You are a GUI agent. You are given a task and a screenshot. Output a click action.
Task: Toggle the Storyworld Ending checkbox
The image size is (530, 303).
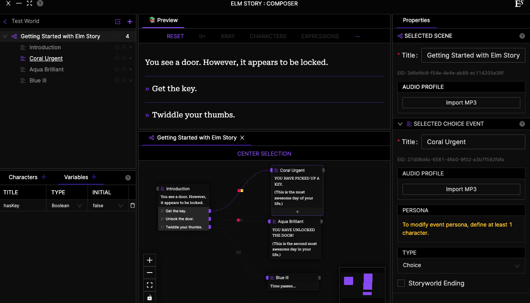click(401, 283)
